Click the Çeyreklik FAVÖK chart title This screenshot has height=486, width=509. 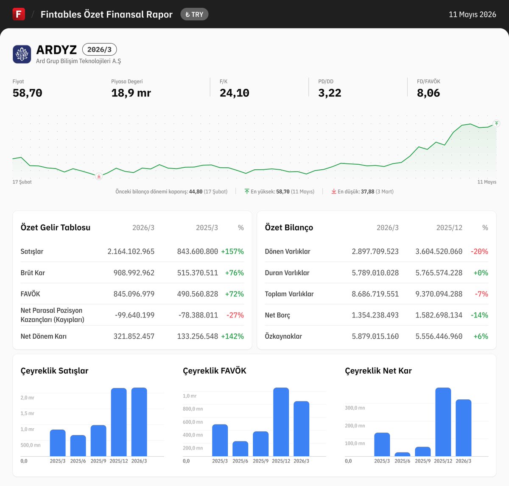[215, 371]
